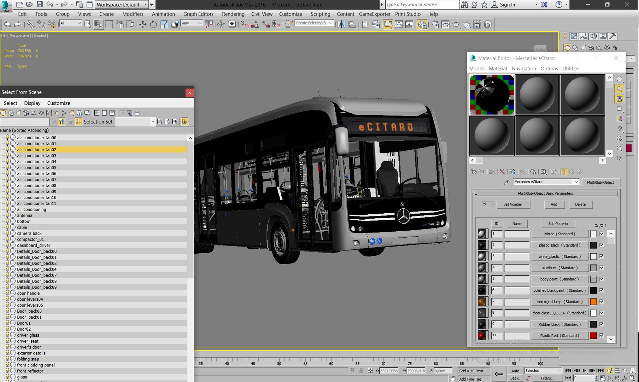
Task: Click the Mirror tool icon
Action: [x=341, y=24]
